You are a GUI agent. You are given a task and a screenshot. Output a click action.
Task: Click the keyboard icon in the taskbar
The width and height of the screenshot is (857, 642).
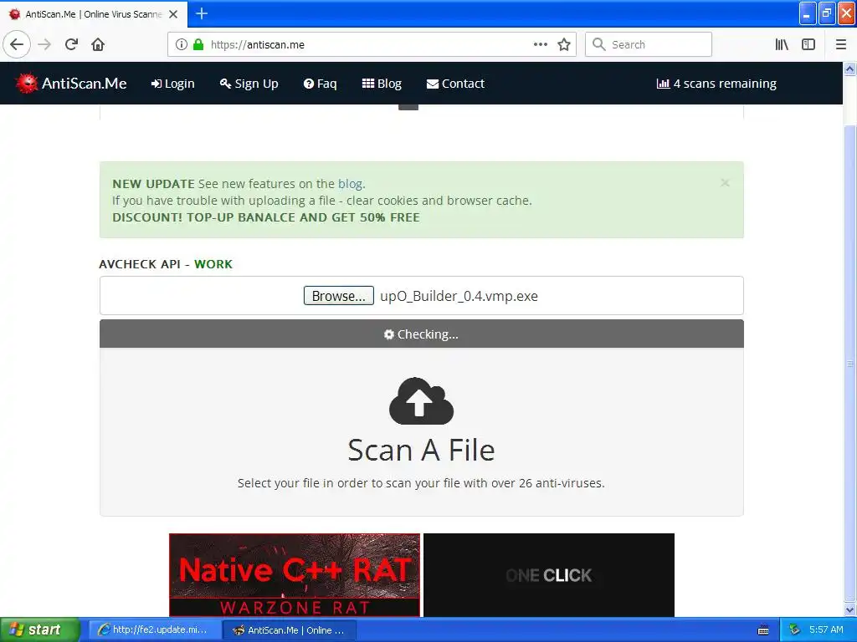763,630
